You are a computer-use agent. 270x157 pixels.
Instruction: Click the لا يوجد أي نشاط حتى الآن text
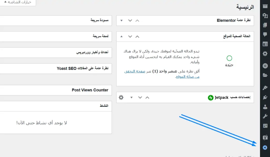pyautogui.click(x=42, y=123)
